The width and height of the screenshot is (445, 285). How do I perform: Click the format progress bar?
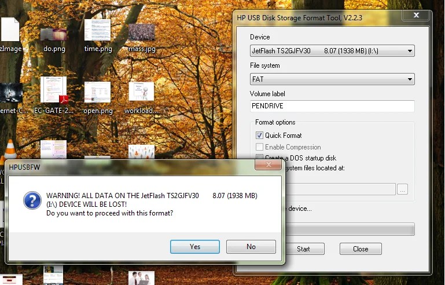[x=350, y=229]
